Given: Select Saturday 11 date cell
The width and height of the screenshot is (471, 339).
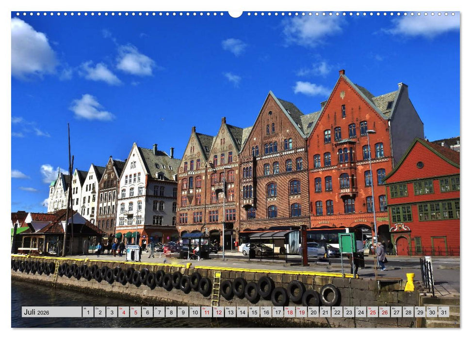Looking at the screenshot, I should pyautogui.click(x=206, y=312).
